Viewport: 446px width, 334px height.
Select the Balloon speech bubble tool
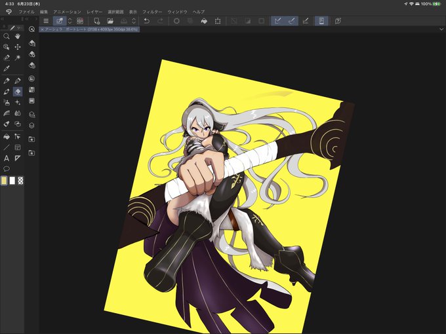(7, 169)
